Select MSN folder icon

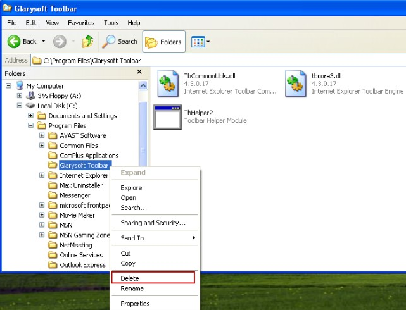[x=53, y=225]
